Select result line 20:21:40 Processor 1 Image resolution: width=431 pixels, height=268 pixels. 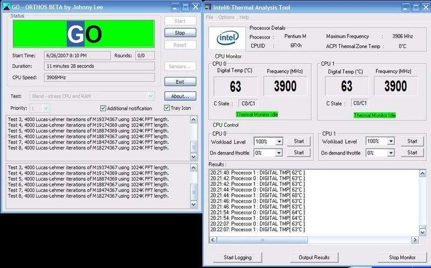pyautogui.click(x=257, y=173)
